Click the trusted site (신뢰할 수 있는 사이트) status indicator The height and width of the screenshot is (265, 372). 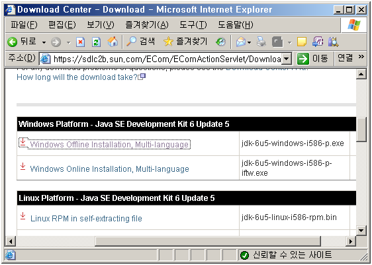286,255
